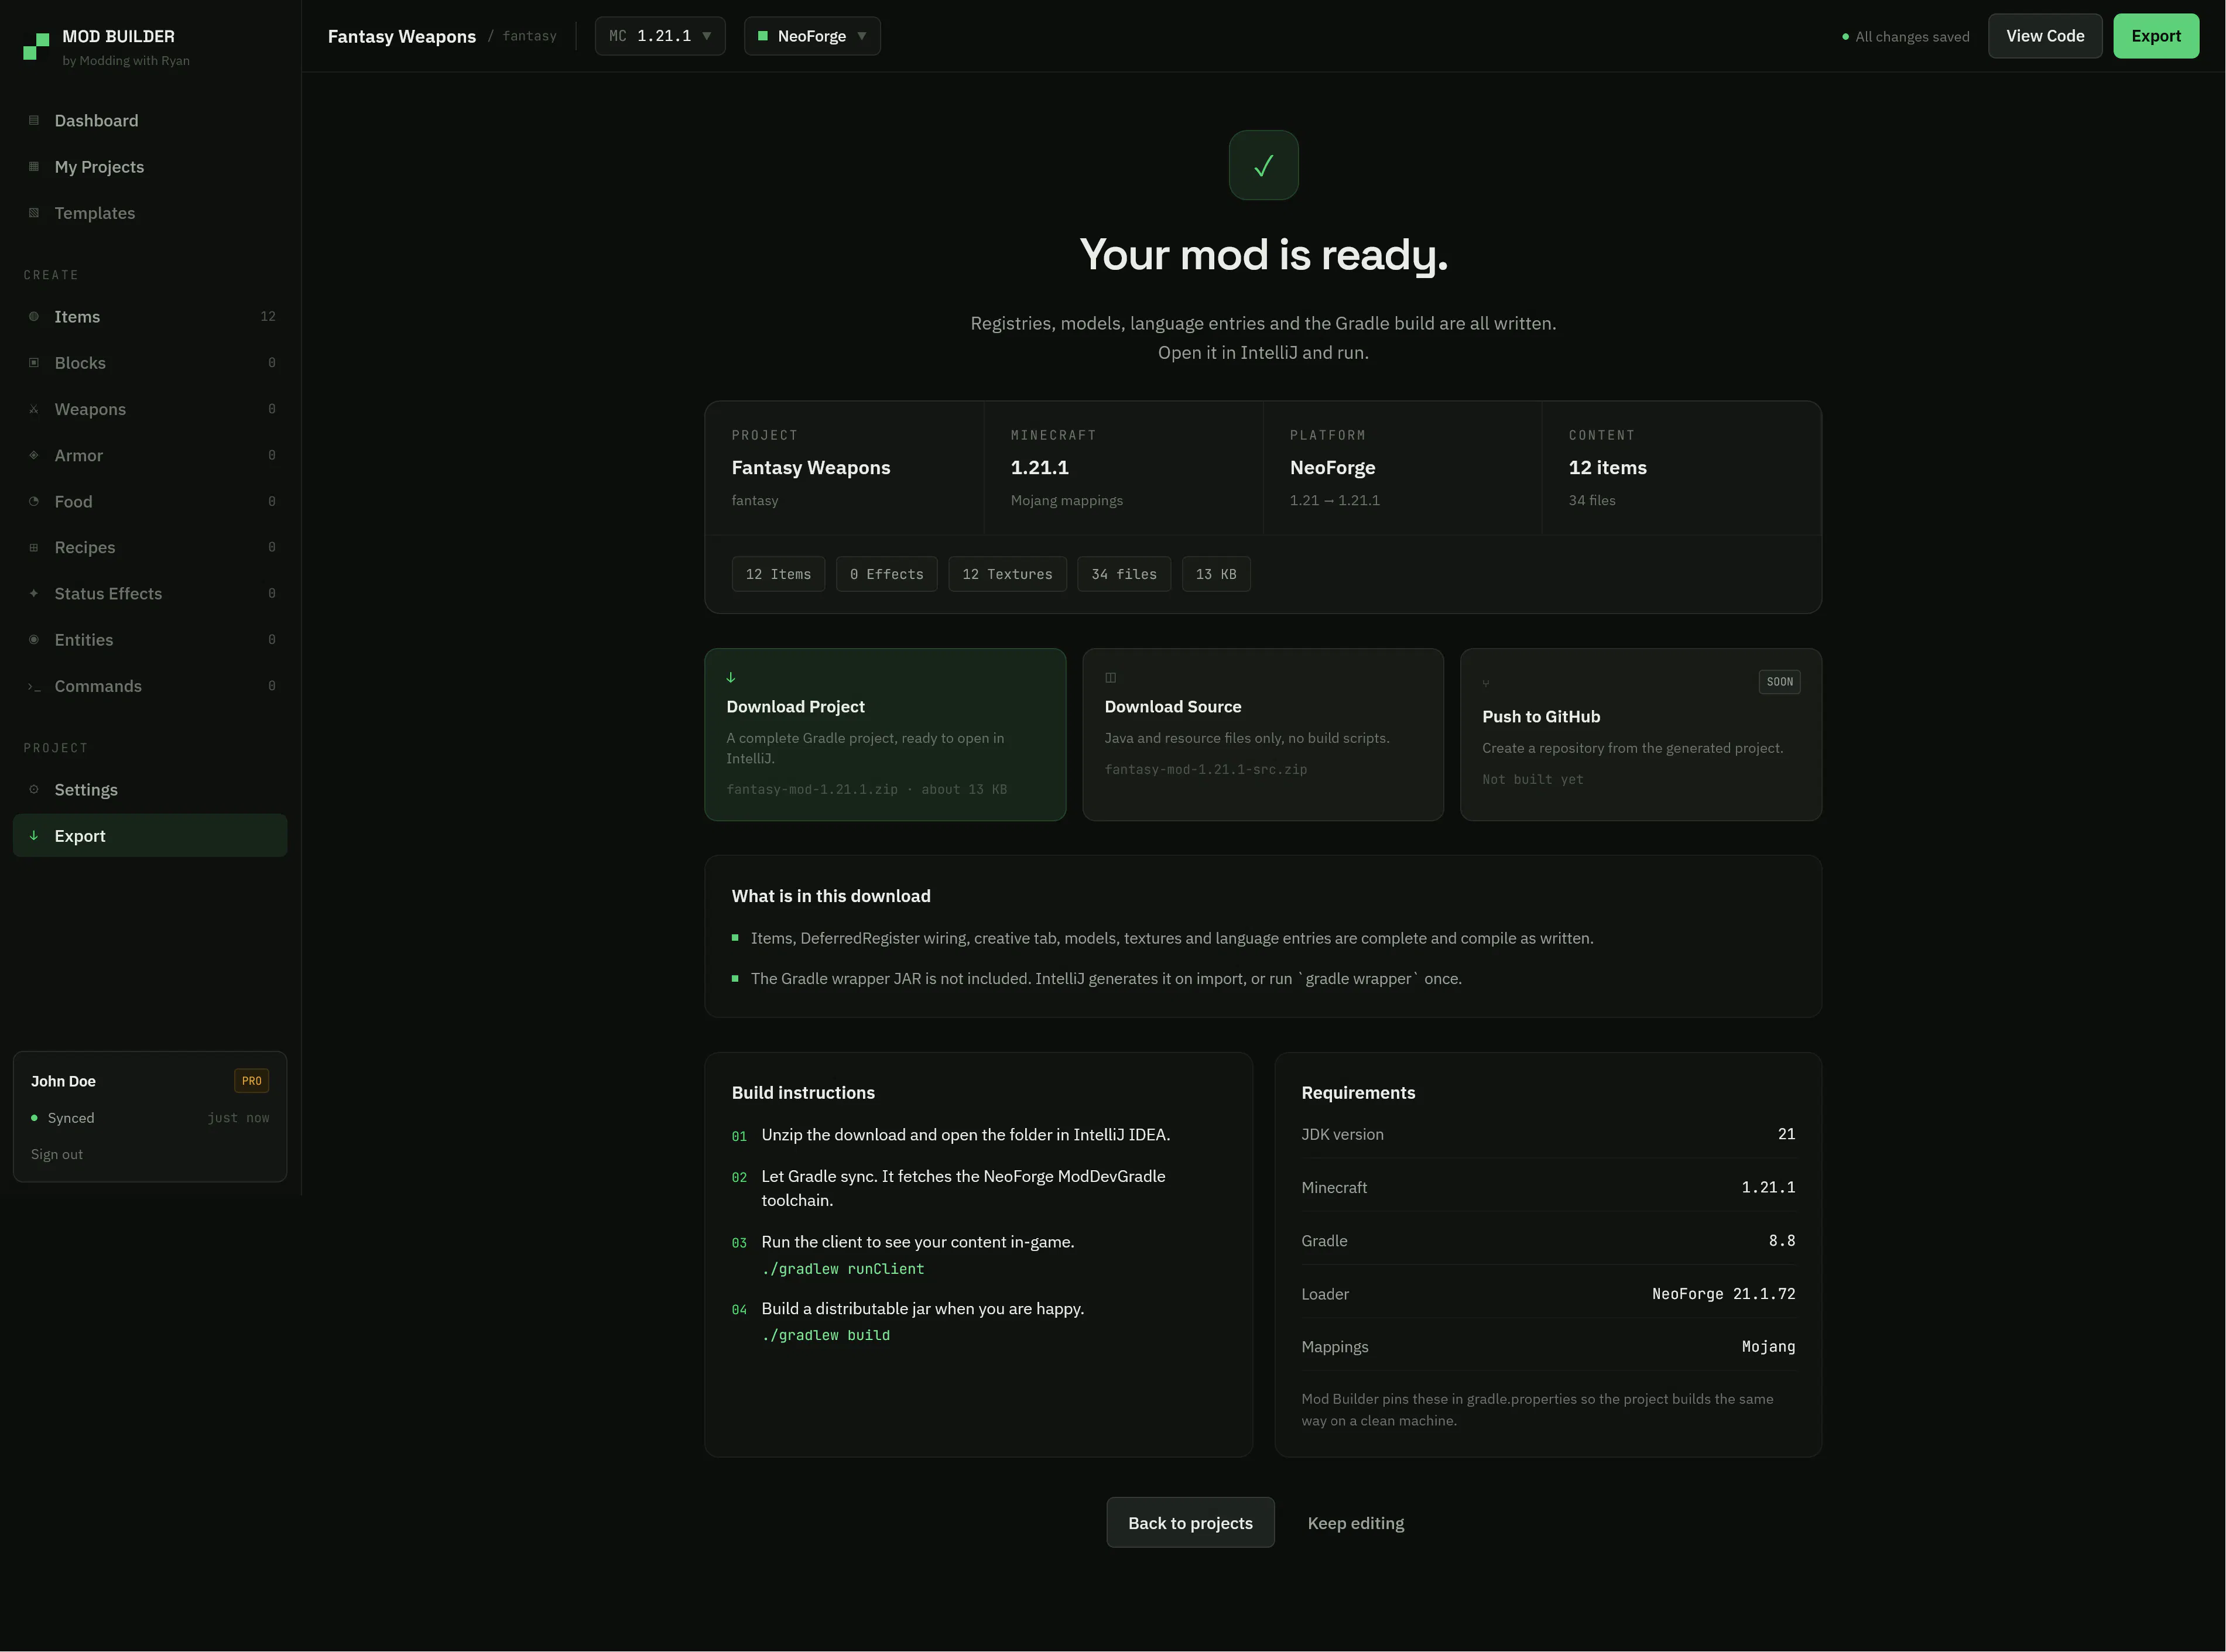The height and width of the screenshot is (1652, 2226).
Task: Open project Settings
Action: point(150,789)
